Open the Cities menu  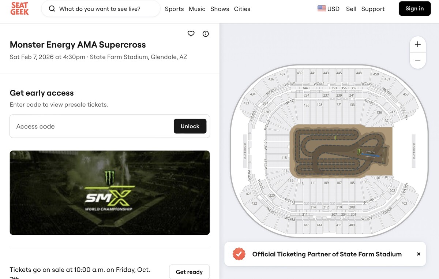pos(242,9)
